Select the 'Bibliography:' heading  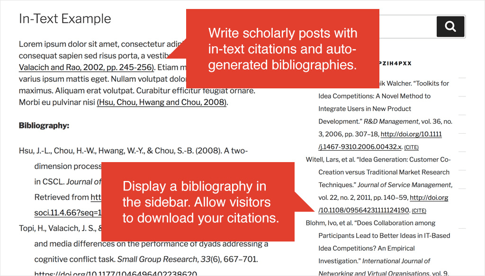(44, 126)
